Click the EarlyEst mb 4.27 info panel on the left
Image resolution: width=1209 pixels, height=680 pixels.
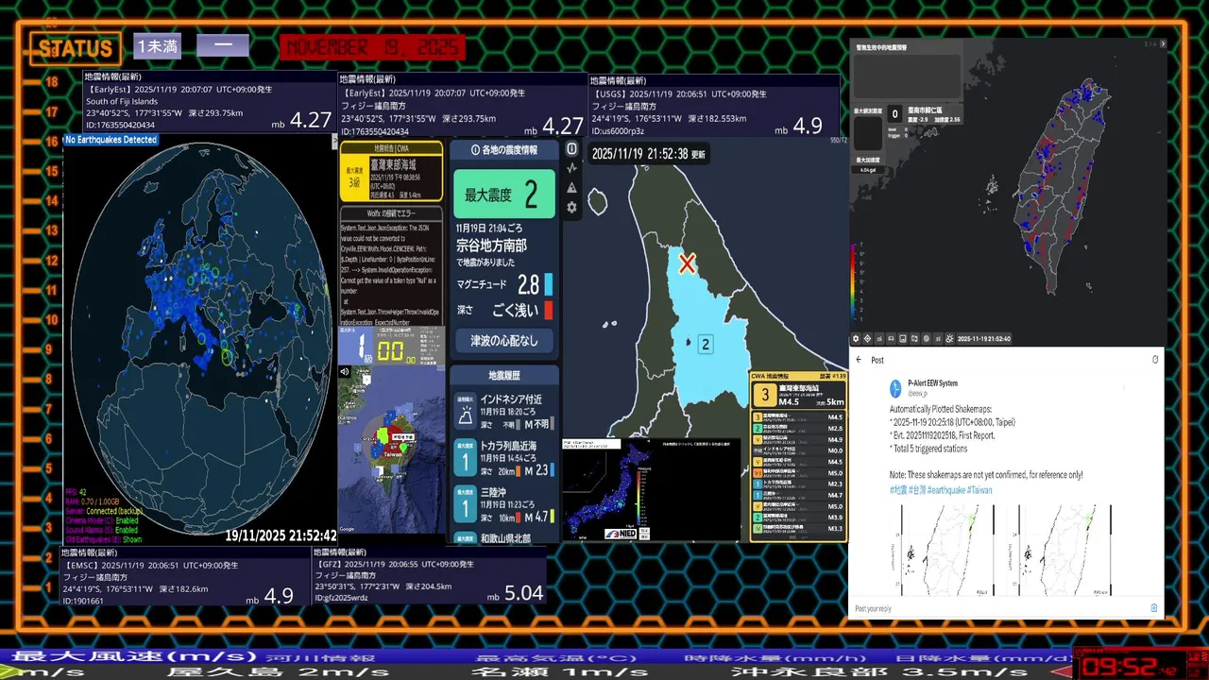coord(209,102)
